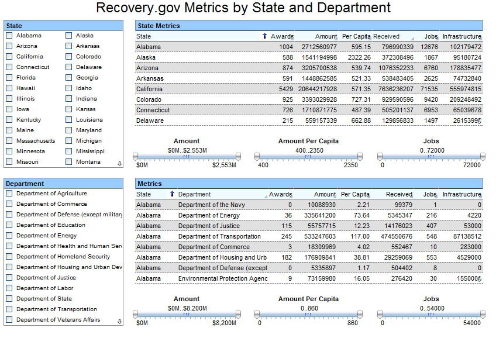
Task: Click Department of Housing and Urban row in Metrics
Action: pyautogui.click(x=309, y=257)
